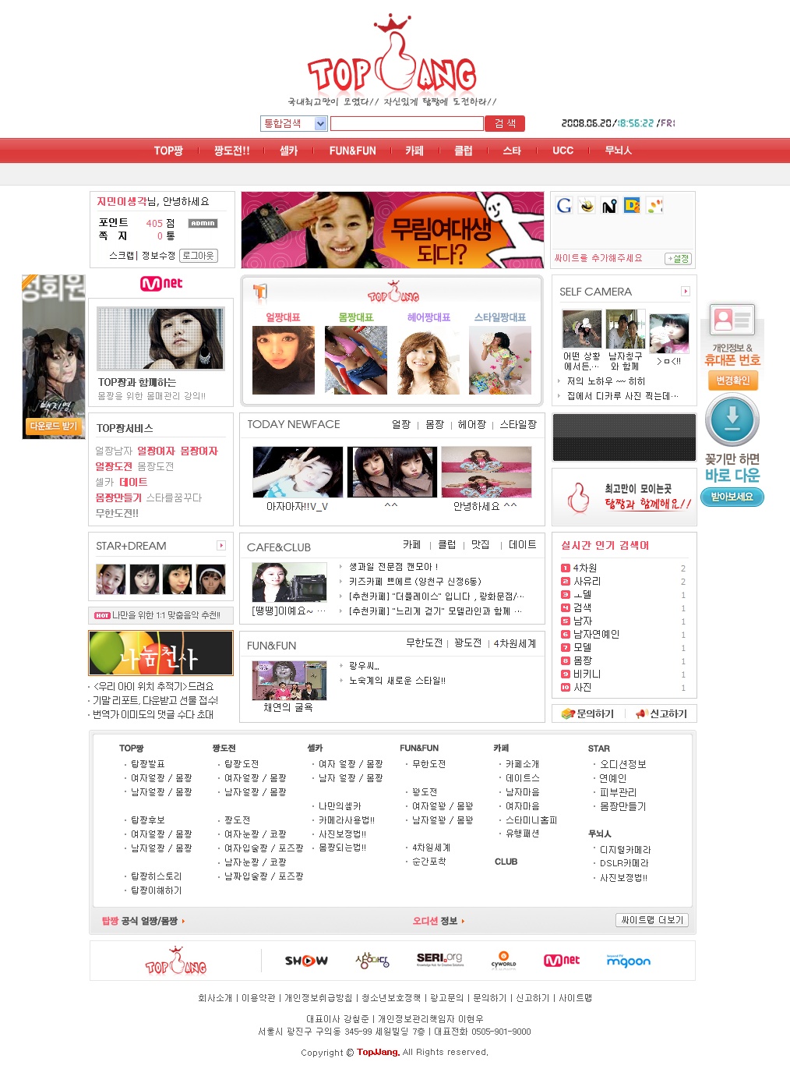Screen dimensions: 790x1069
Task: Open 생과일 전문점 캔모아 ! post
Action: click(393, 567)
